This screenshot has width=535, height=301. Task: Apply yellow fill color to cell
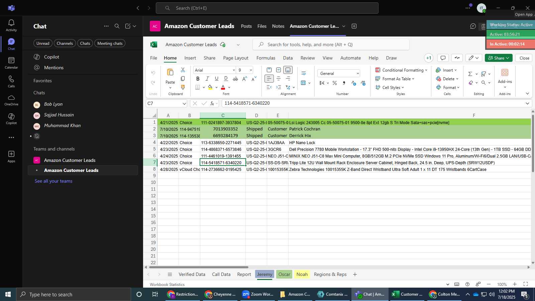(x=210, y=87)
